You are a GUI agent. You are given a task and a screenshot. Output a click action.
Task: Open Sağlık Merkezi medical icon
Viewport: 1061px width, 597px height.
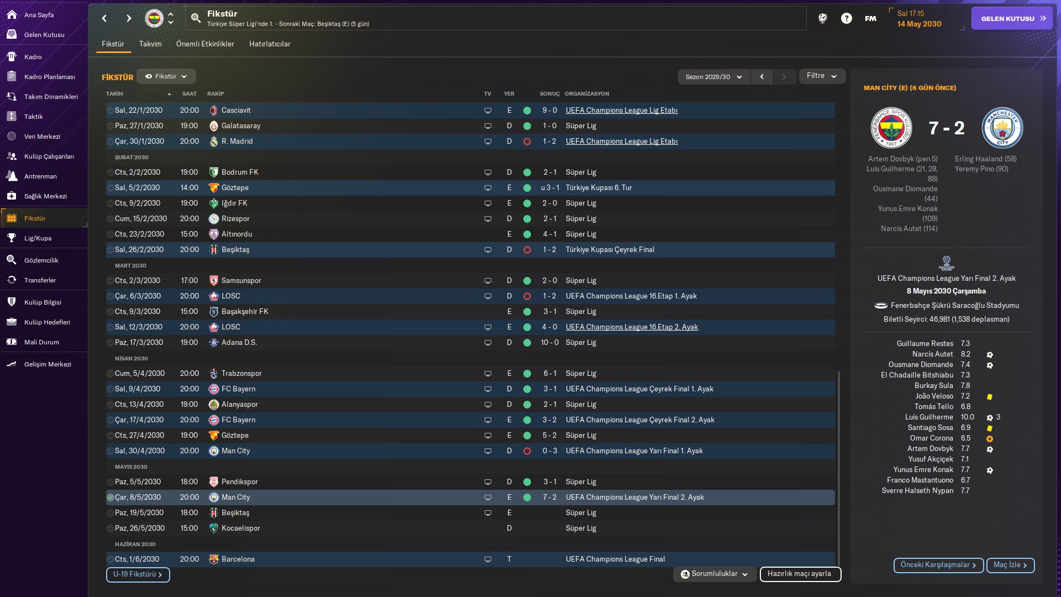click(x=12, y=196)
